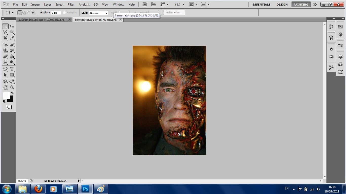
Task: Select the Dodge tool
Action: tap(12, 62)
